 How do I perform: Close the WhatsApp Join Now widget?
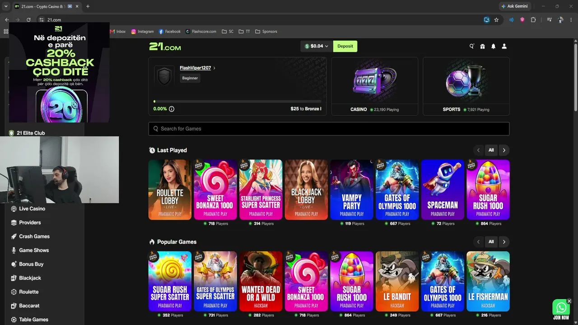coord(569,301)
